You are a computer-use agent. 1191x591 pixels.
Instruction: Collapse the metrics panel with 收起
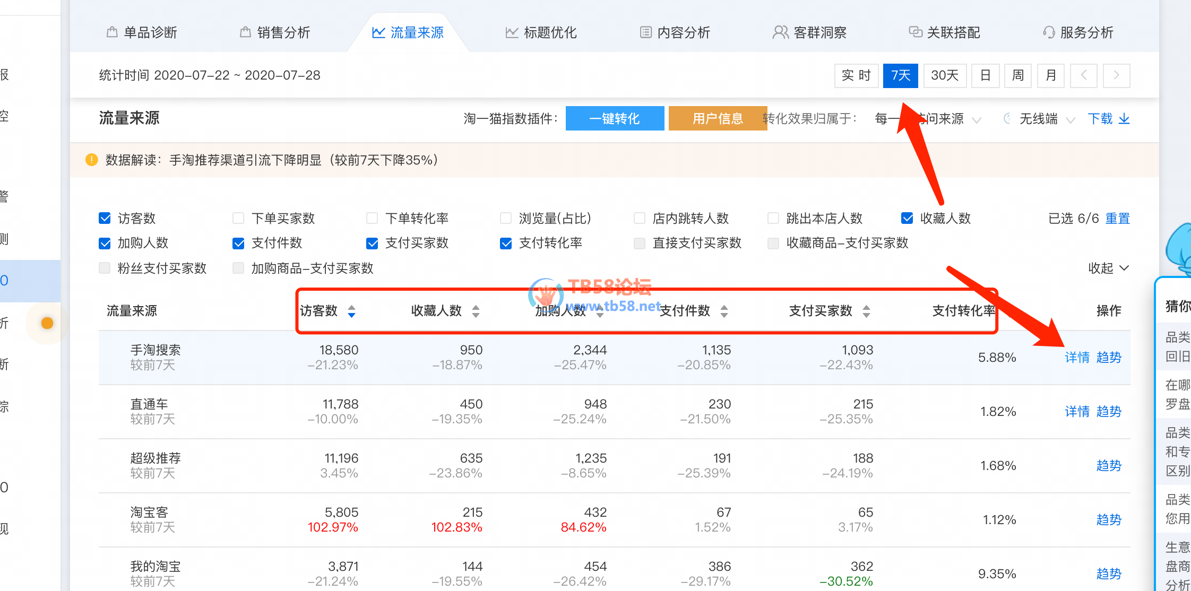(1108, 268)
